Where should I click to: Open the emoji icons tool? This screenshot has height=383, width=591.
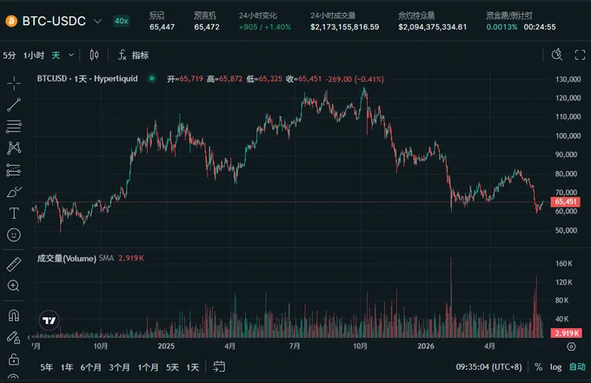point(14,235)
